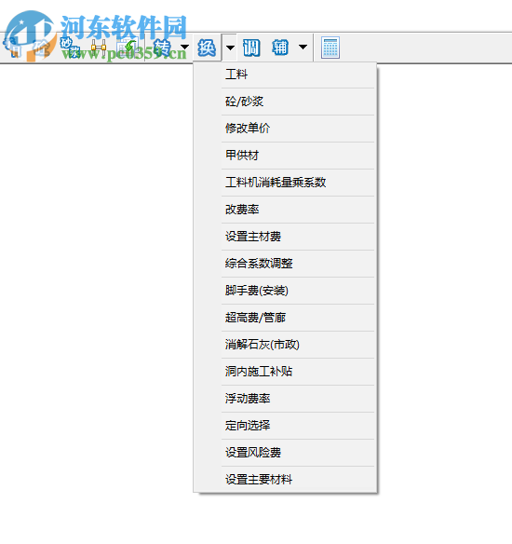512x544 pixels.
Task: Choose the 甲供材 menu entry
Action: [285, 156]
